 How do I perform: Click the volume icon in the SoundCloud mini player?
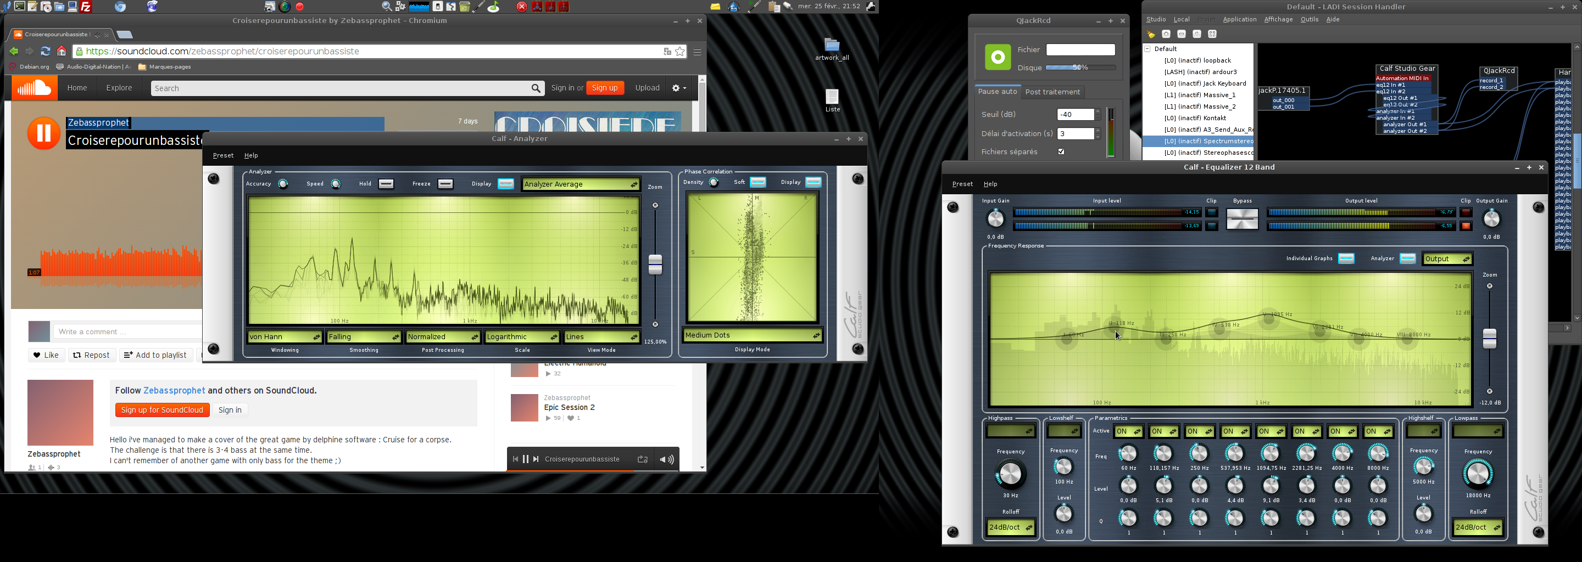(667, 459)
